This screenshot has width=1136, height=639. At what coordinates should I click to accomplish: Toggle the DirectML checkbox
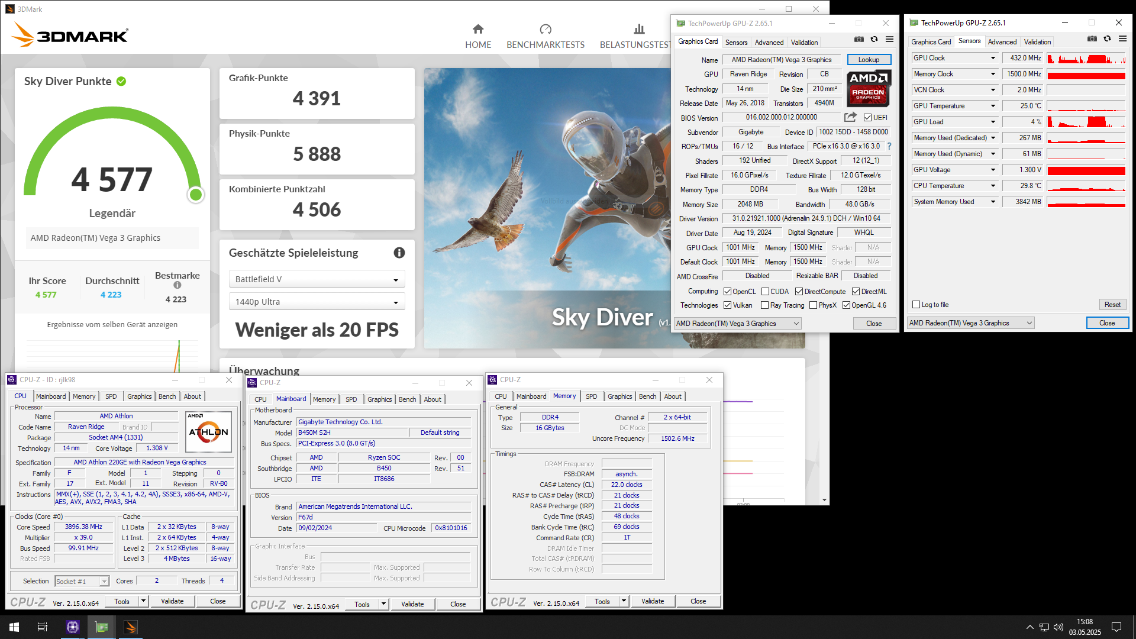[x=856, y=291]
